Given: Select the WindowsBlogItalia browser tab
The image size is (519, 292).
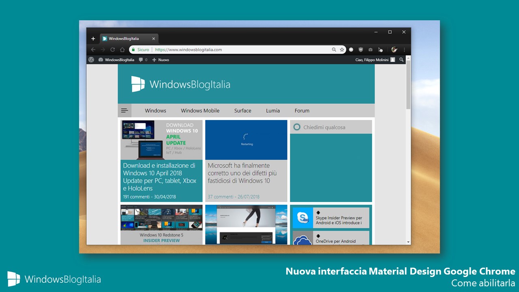Looking at the screenshot, I should pyautogui.click(x=129, y=39).
